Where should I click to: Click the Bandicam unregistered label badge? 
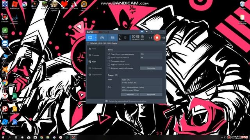(x=104, y=32)
